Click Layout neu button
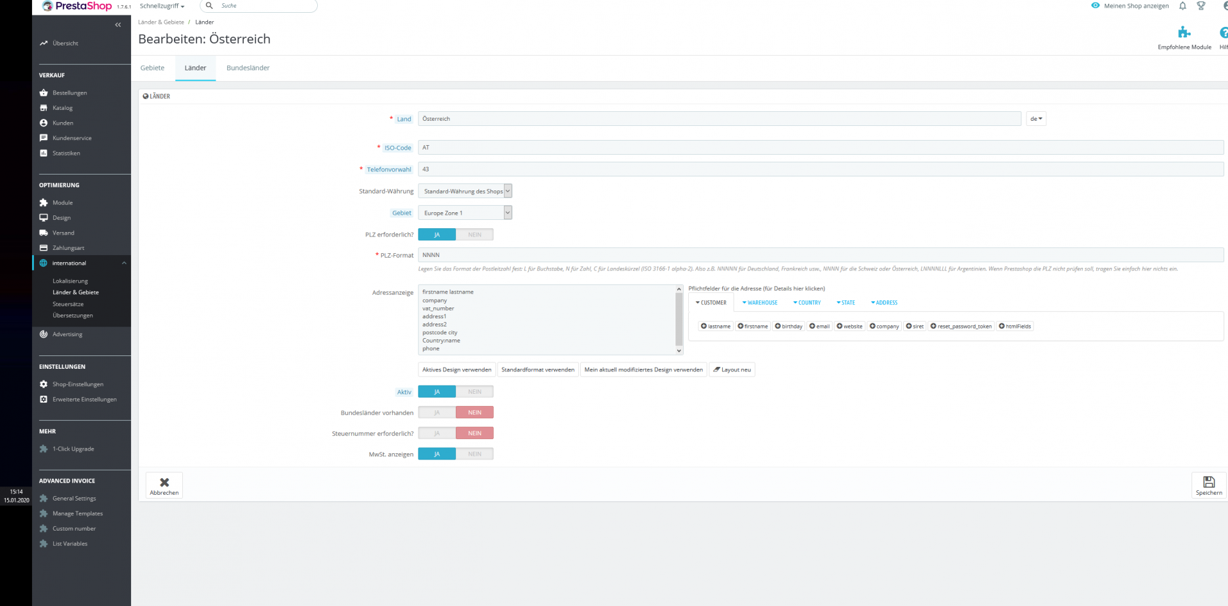Screen dimensions: 1228x606 (x=732, y=369)
